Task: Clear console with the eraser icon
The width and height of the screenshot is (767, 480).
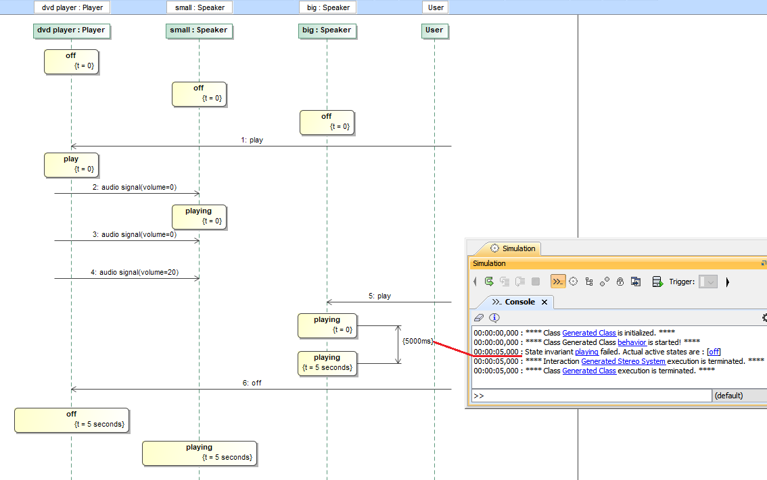Action: 479,317
